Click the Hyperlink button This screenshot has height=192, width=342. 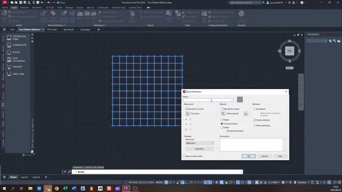pos(199,149)
